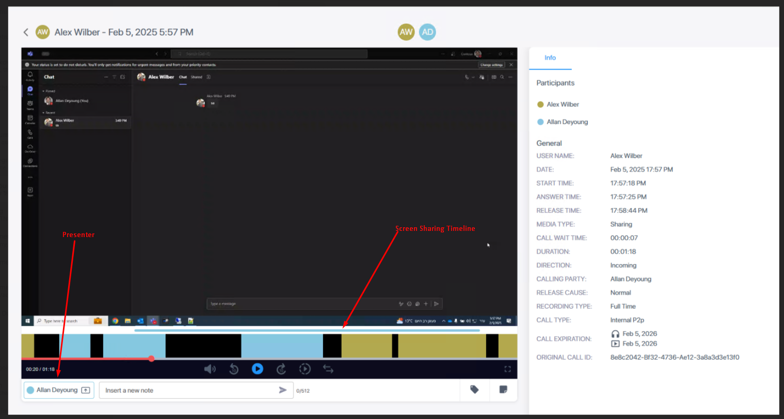Click the AD participant avatar at top

(427, 32)
